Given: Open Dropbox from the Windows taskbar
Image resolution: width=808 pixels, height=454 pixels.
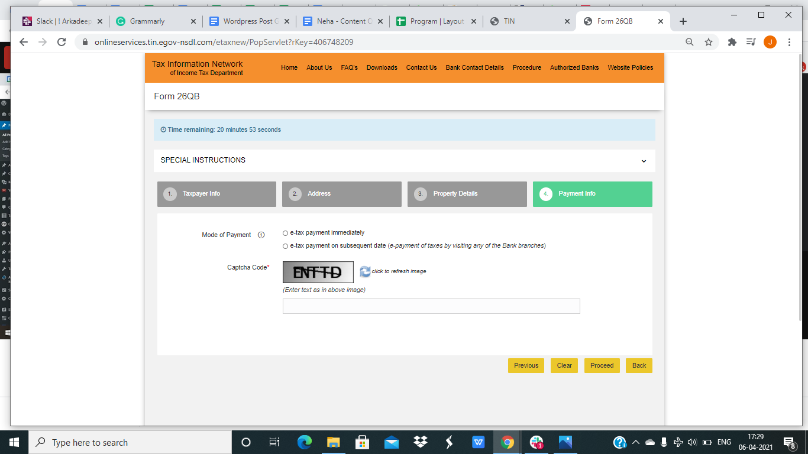Looking at the screenshot, I should [x=421, y=442].
